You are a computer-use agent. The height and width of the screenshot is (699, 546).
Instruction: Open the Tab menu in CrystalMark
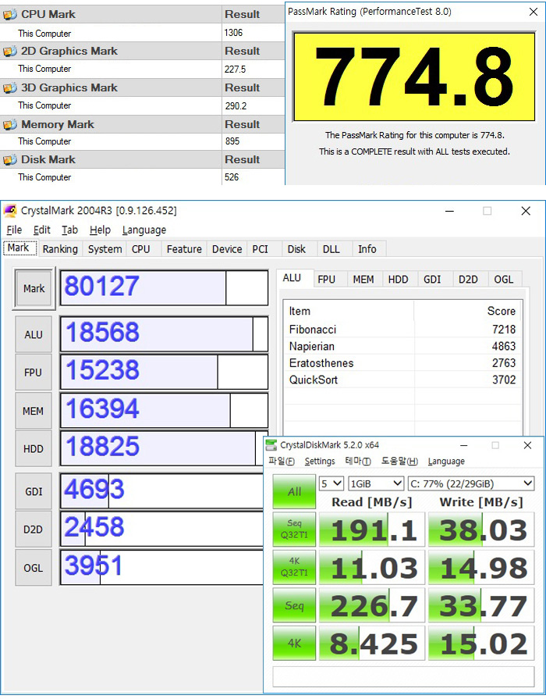[x=69, y=230]
